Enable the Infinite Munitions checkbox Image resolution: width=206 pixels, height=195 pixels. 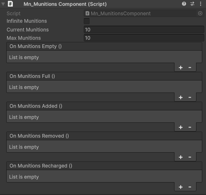87,21
